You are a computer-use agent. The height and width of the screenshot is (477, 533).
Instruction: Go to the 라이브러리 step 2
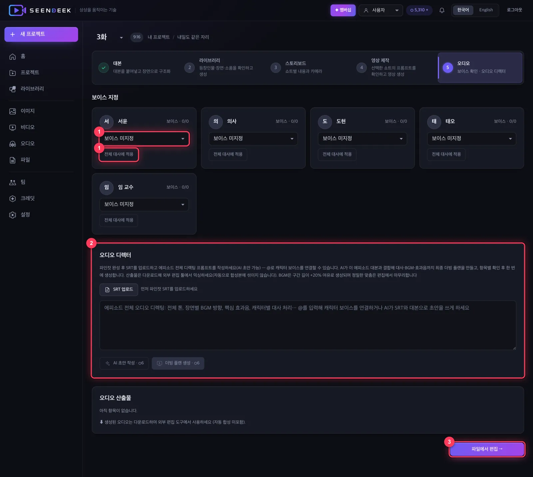click(221, 68)
